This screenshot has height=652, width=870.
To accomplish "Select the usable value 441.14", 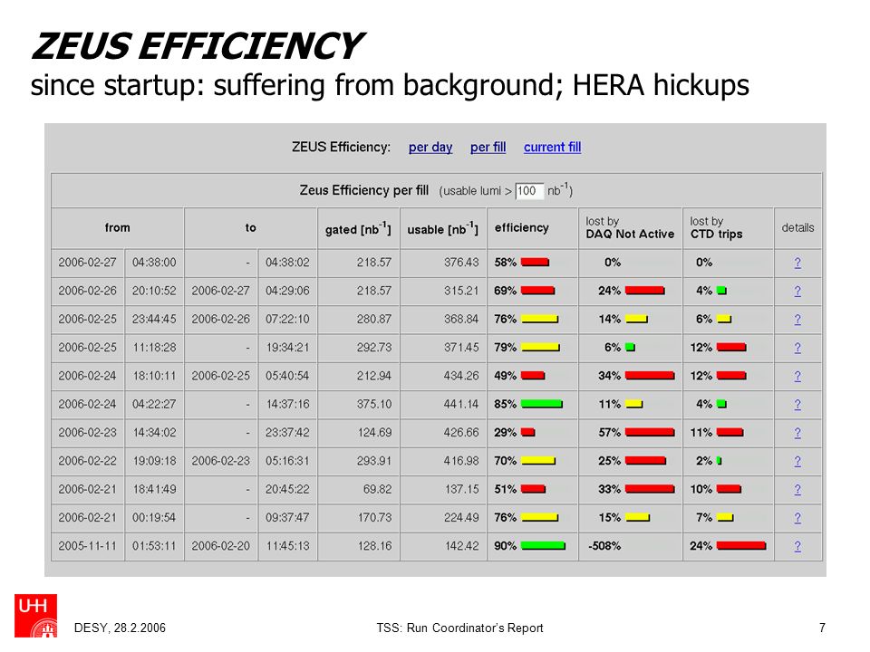I will pos(460,404).
